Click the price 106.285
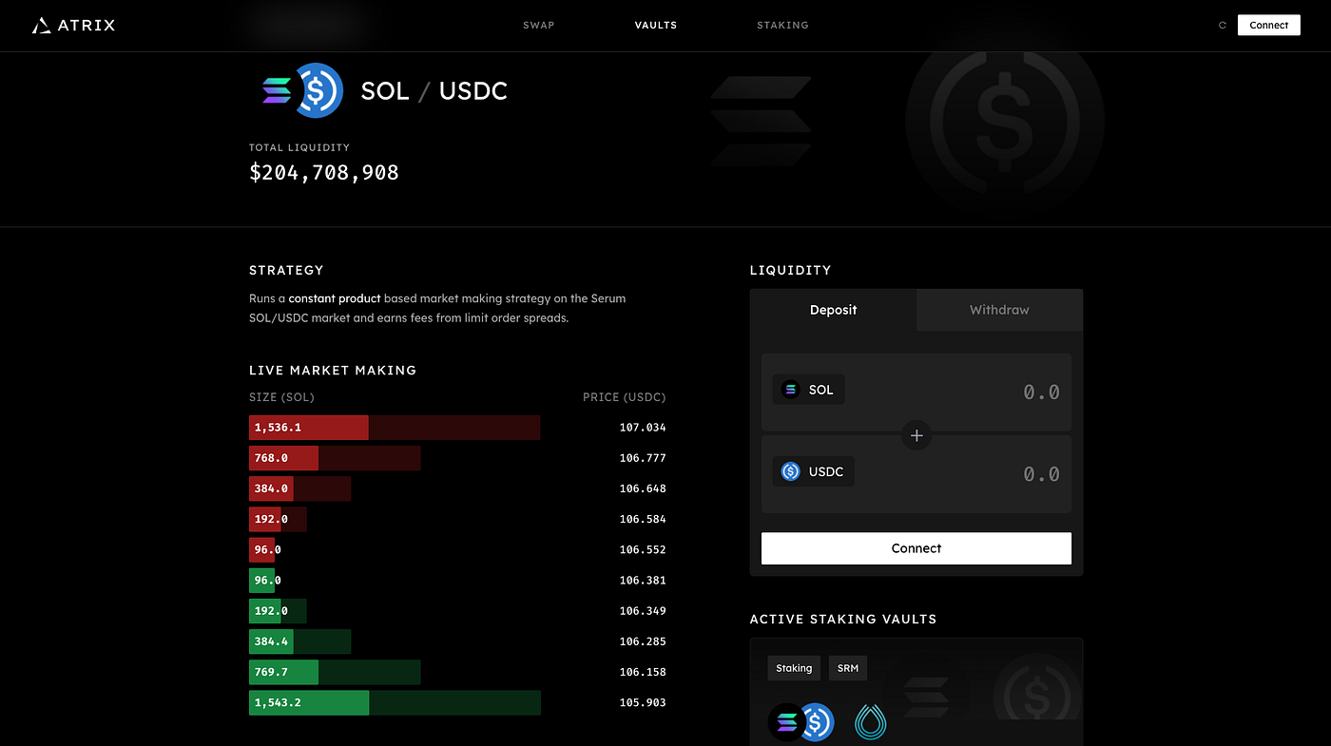1331x746 pixels. (643, 641)
